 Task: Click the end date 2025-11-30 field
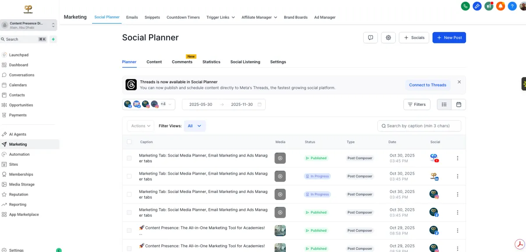[x=242, y=105]
